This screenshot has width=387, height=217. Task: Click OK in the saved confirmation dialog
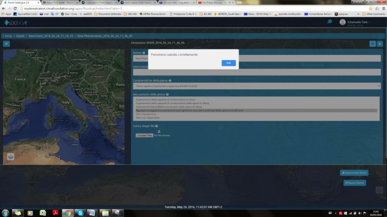pyautogui.click(x=228, y=63)
